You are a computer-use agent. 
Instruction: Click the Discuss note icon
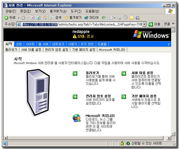pyautogui.click(x=132, y=18)
